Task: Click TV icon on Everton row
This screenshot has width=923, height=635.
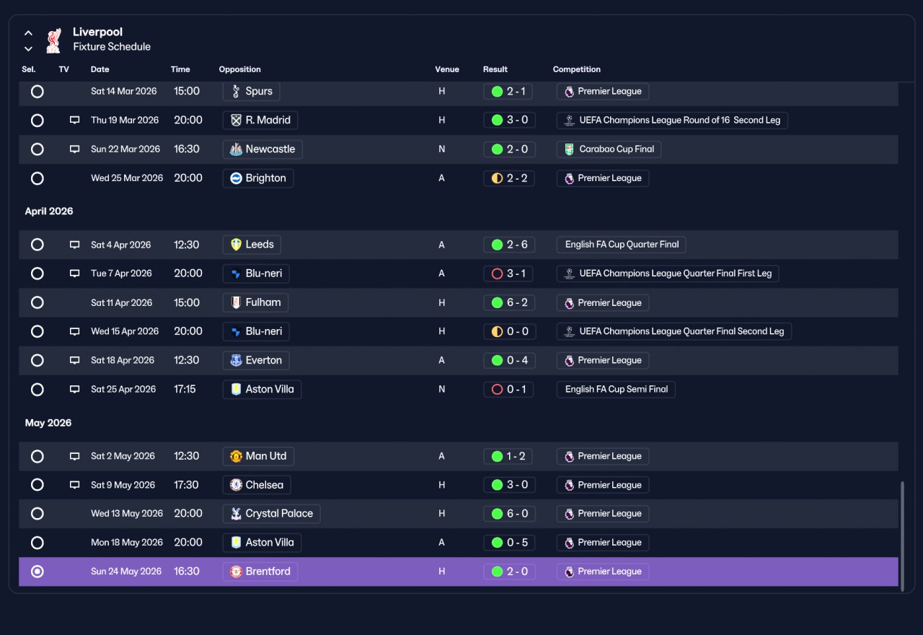Action: point(74,360)
